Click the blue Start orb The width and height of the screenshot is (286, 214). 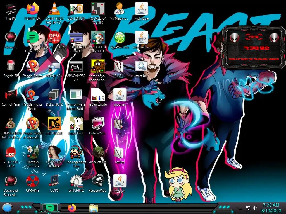point(7,208)
